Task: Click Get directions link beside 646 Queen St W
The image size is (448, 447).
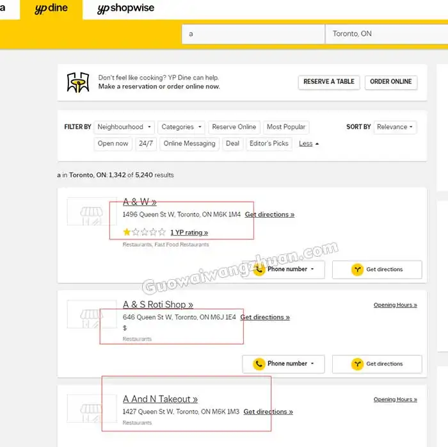Action: pyautogui.click(x=265, y=317)
